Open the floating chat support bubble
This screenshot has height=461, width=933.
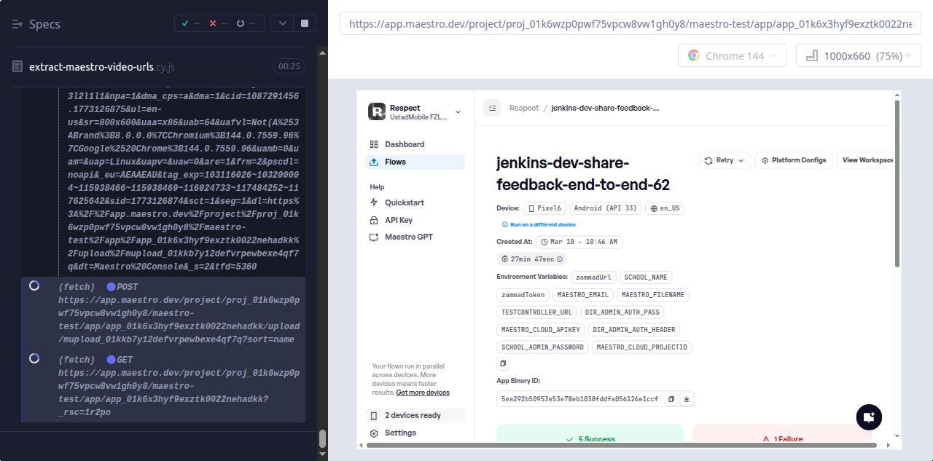coord(869,417)
